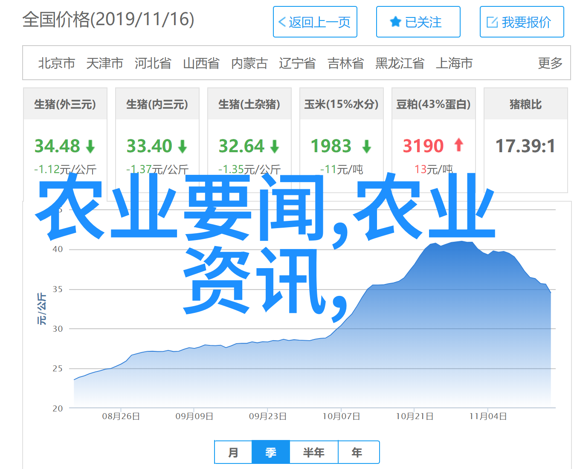580x469 pixels.
Task: Click the 1983 corn price value
Action: tap(331, 146)
